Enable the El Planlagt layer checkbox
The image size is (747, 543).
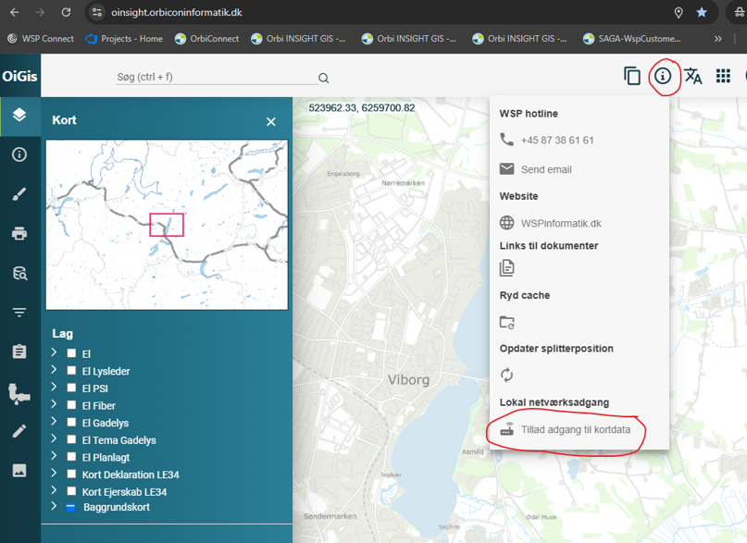pyautogui.click(x=71, y=456)
